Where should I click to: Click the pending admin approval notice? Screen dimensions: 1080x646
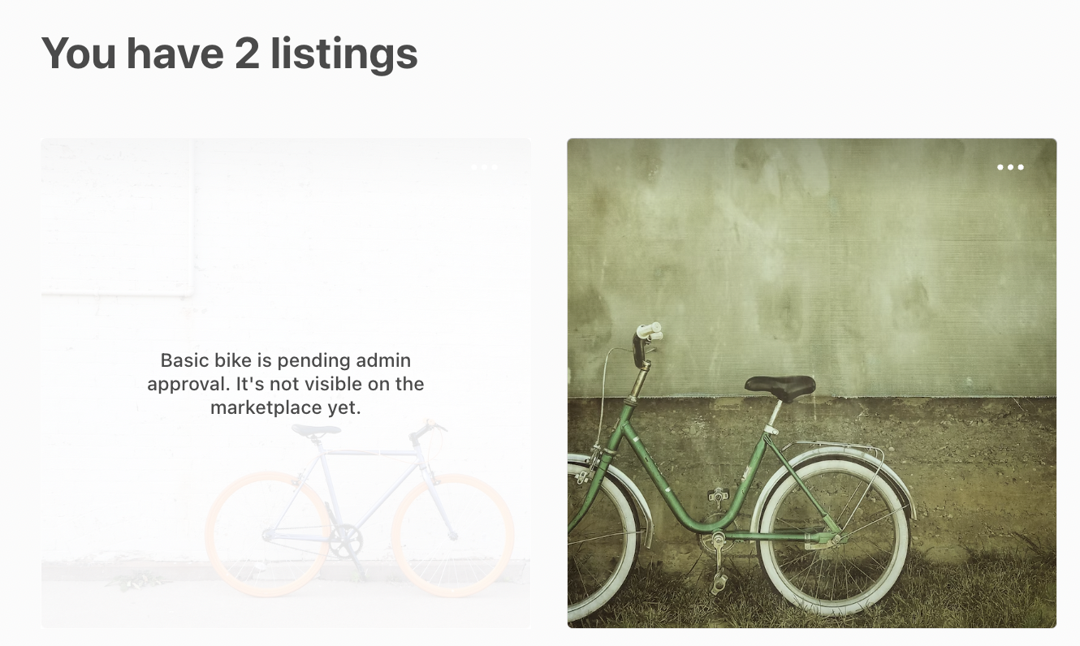pos(286,383)
